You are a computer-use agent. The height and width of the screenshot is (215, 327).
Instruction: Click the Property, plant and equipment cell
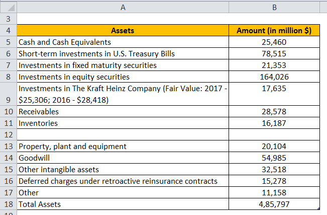(x=123, y=146)
